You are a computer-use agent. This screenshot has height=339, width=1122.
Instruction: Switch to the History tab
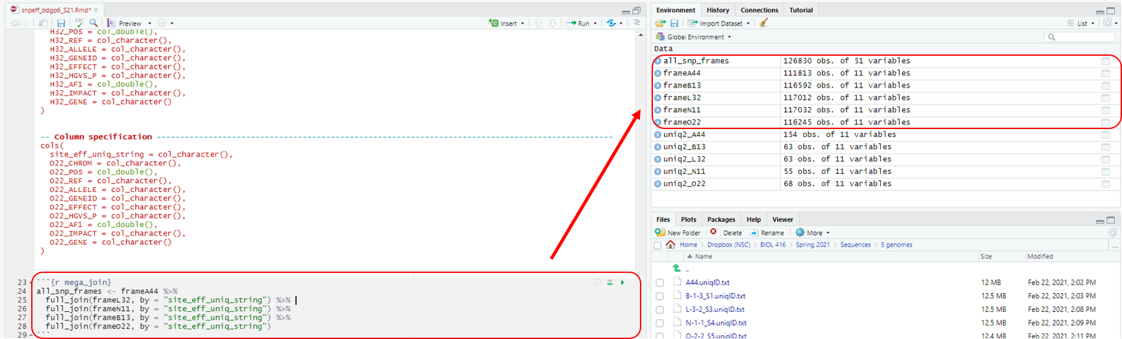(717, 10)
